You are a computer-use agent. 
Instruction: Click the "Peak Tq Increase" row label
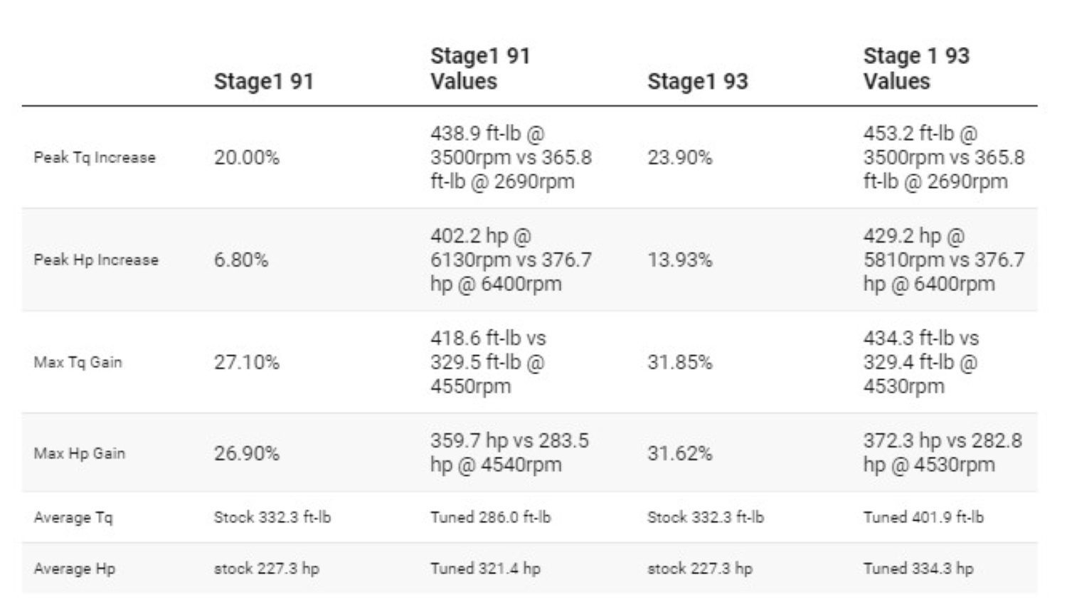click(x=95, y=157)
